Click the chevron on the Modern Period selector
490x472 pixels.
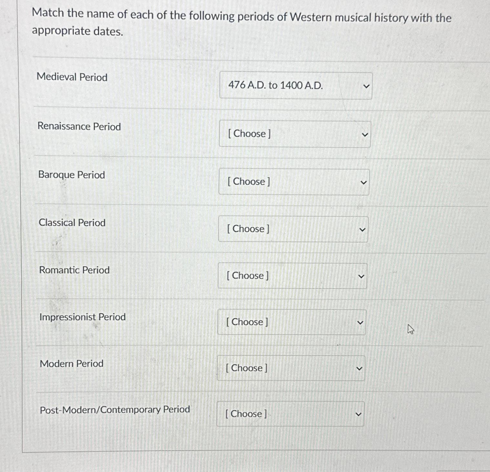[360, 368]
